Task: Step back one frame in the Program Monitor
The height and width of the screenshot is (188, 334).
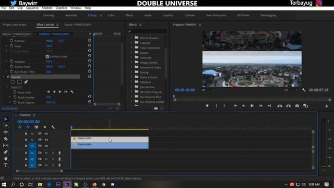Action: coord(244,105)
